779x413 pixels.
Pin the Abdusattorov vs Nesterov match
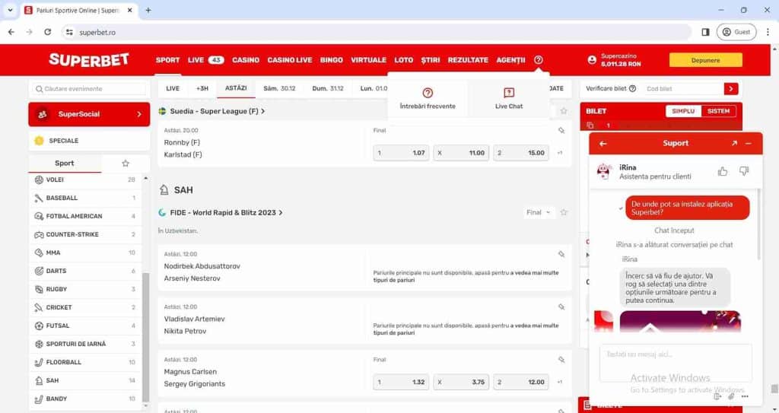click(x=561, y=254)
